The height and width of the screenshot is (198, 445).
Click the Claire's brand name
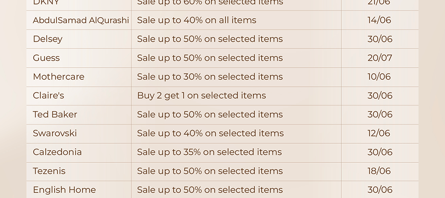click(x=49, y=96)
